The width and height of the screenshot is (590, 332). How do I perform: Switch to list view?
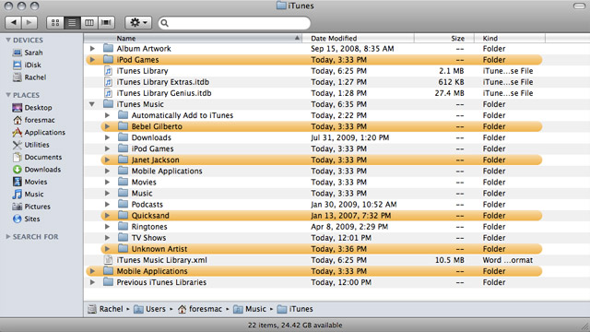[72, 22]
